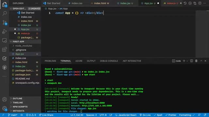Switch to index.jsx editor tab
This screenshot has height=117, width=209.
click(x=125, y=3)
